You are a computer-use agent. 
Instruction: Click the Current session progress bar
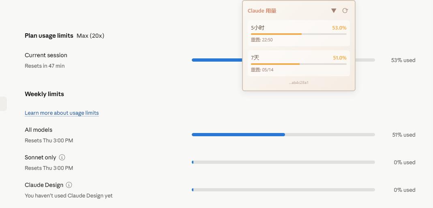(217, 60)
